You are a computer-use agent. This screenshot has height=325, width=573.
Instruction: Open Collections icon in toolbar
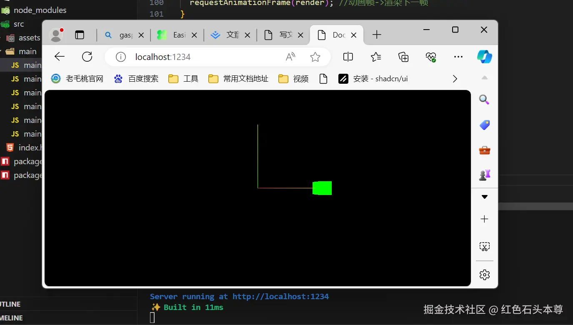tap(403, 57)
